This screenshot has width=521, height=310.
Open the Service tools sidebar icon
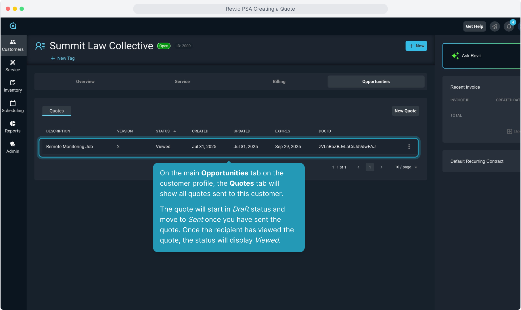13,66
